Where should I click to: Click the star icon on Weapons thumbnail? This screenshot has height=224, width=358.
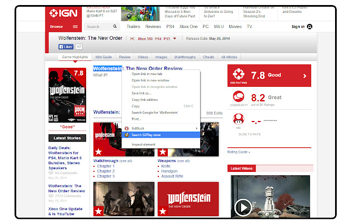163,151
